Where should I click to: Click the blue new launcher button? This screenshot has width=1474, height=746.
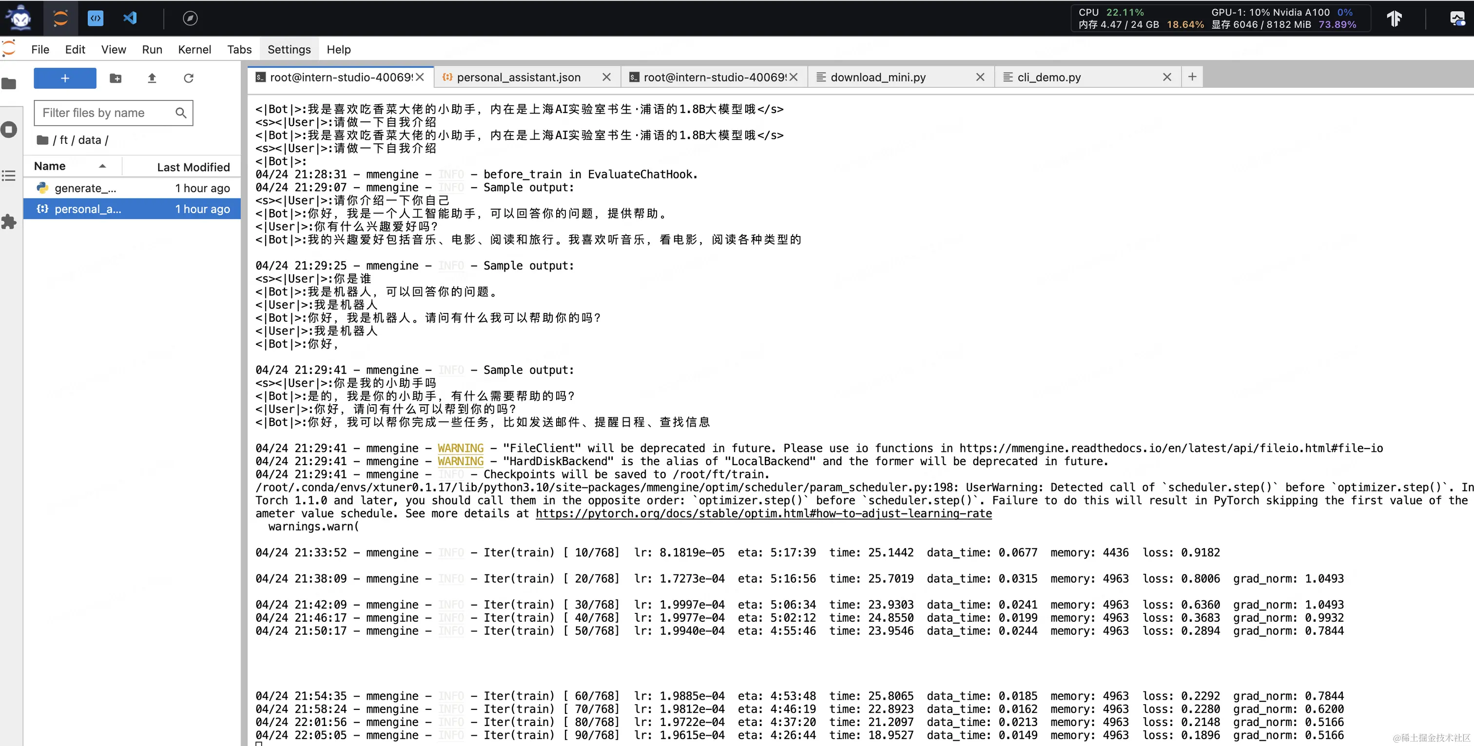point(65,79)
